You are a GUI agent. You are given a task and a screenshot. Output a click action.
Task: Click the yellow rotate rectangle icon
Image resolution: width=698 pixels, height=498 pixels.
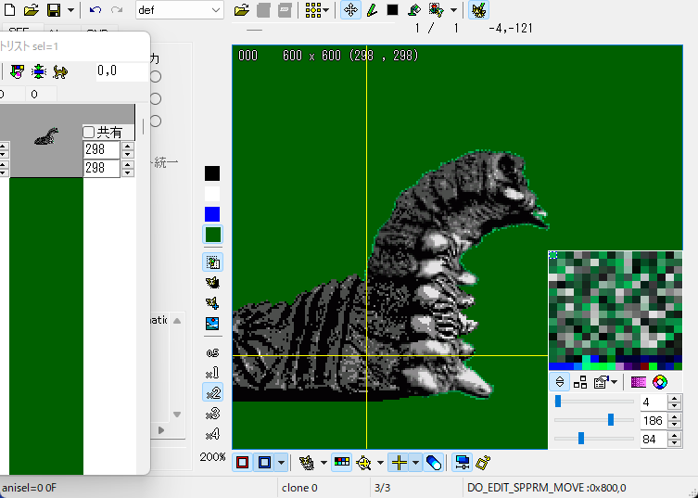point(483,463)
